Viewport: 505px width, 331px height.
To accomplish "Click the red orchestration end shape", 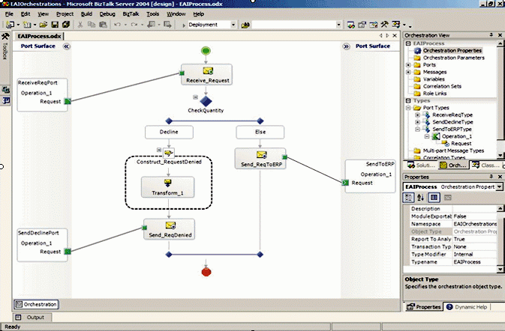I will 206,271.
